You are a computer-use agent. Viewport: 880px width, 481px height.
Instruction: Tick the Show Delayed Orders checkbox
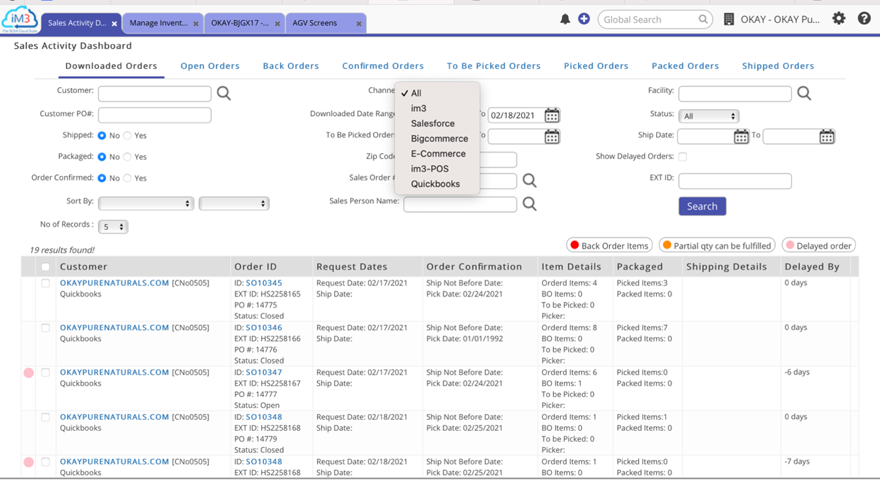coord(682,157)
